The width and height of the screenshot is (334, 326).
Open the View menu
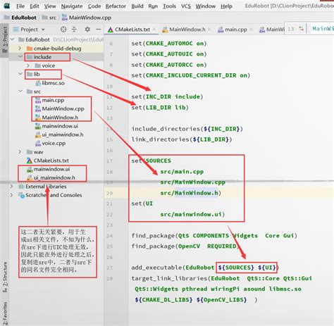(50, 6)
